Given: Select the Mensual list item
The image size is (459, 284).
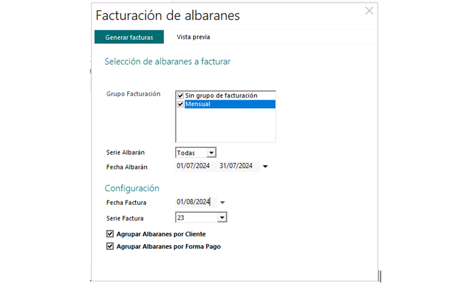Looking at the screenshot, I should point(230,104).
